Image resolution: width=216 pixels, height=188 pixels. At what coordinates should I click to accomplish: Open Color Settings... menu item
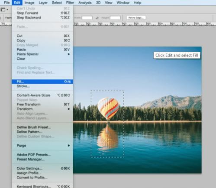tap(42, 169)
